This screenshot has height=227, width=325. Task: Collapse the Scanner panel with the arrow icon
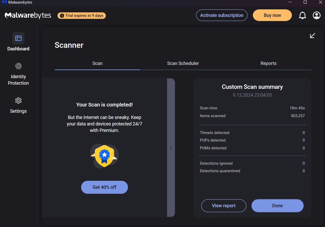pyautogui.click(x=312, y=36)
